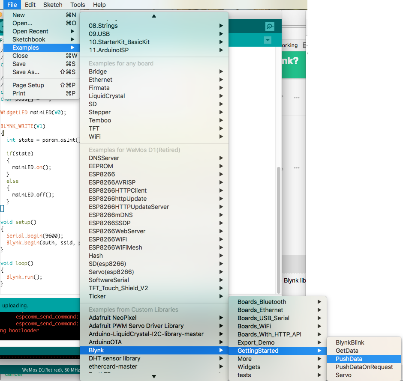Expand 10.StarterKit_BasicKit examples
403x381 pixels.
(154, 42)
